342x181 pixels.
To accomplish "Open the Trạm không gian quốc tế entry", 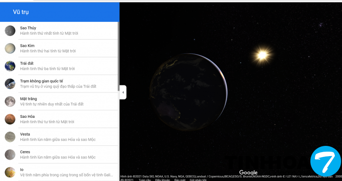I will point(58,84).
